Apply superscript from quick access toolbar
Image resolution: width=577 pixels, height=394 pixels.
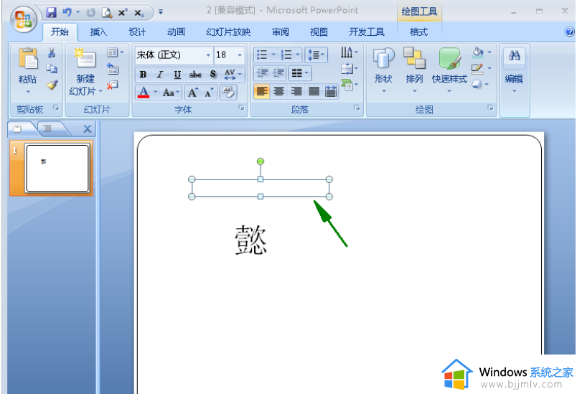click(123, 12)
